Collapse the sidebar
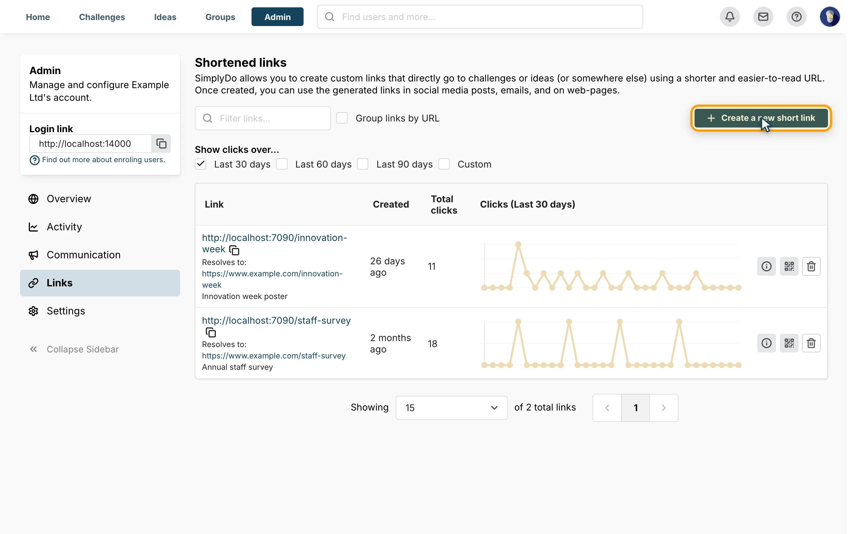The width and height of the screenshot is (854, 534). [74, 349]
